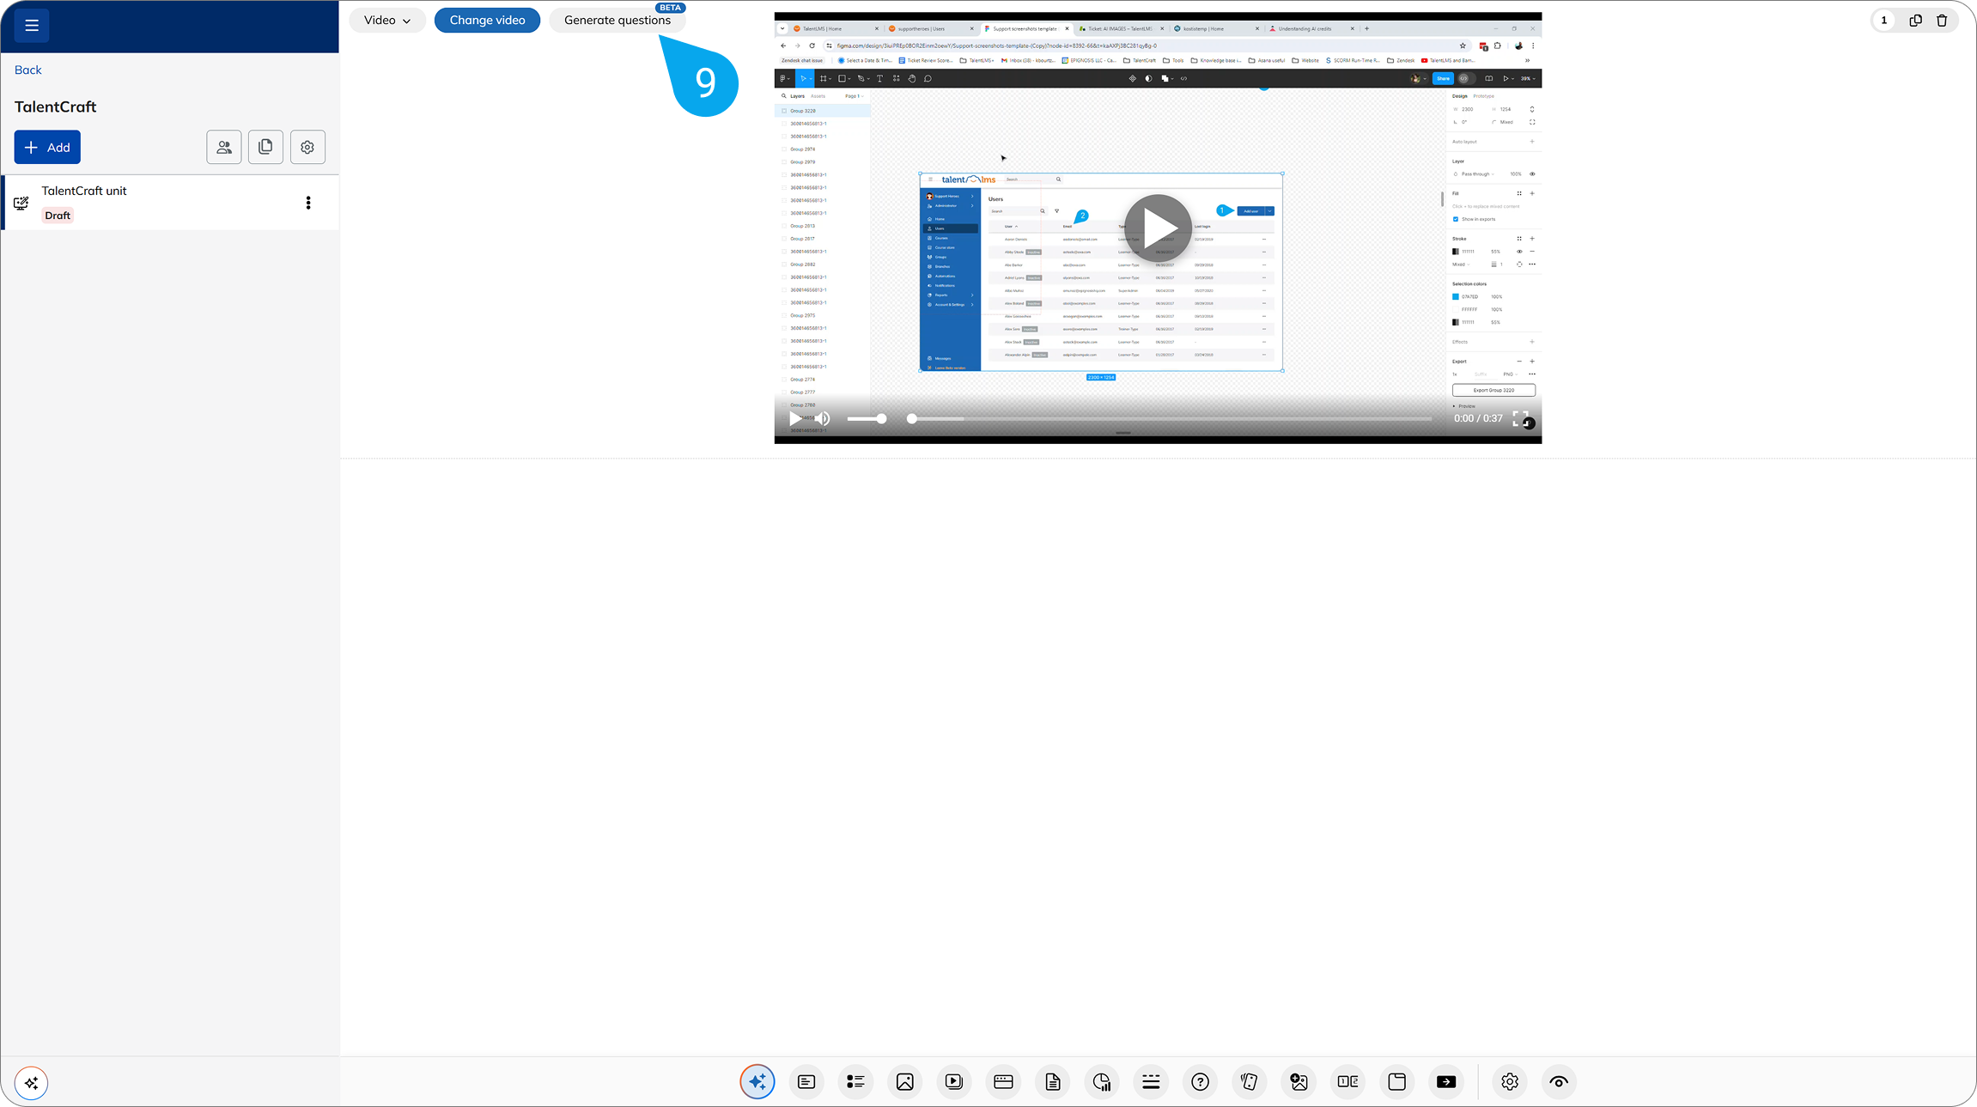Viewport: 1977px width, 1107px height.
Task: Open the three-dot menu on TalentCraft unit
Action: (308, 202)
